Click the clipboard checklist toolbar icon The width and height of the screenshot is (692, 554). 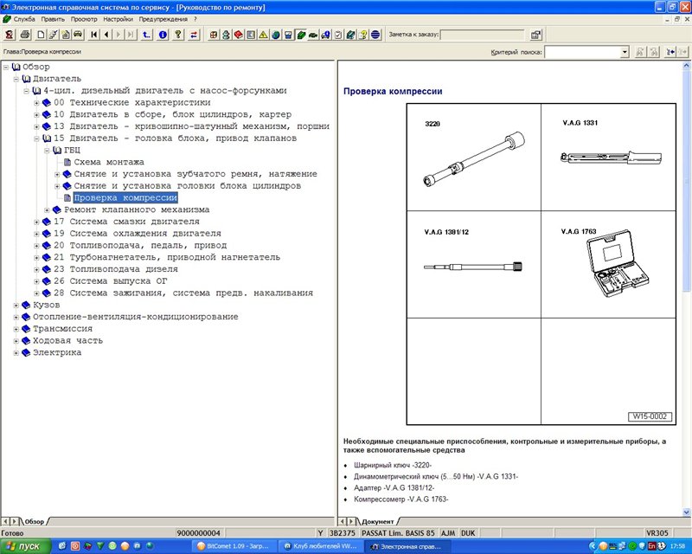pos(338,35)
